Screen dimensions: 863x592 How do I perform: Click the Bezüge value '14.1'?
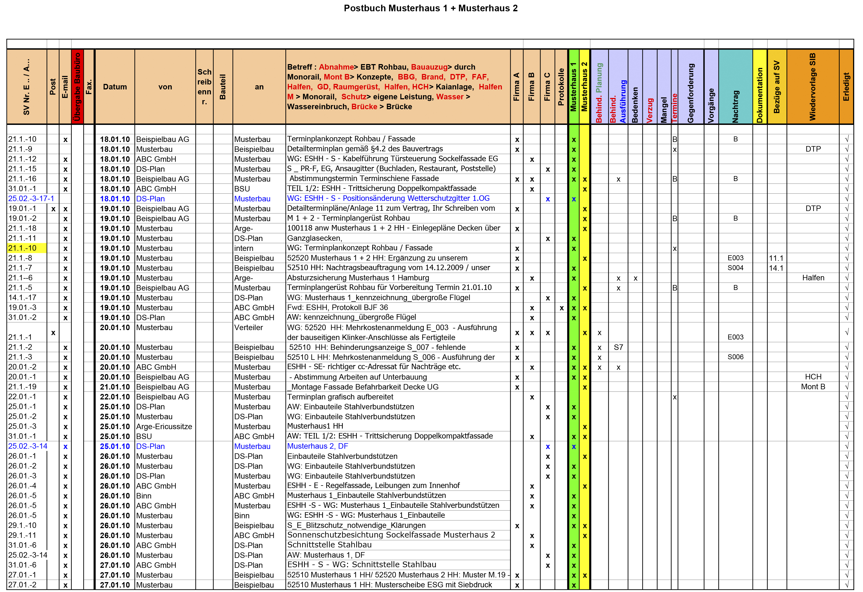click(x=776, y=268)
